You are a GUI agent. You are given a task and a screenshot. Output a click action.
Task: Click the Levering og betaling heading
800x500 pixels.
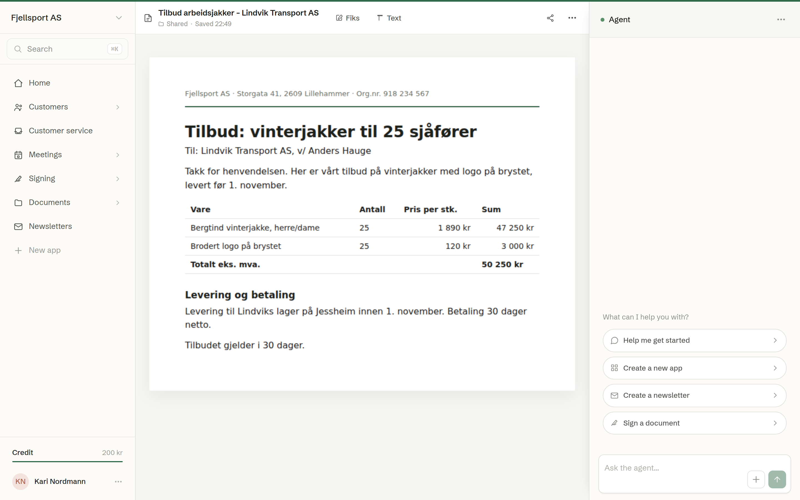pos(240,295)
